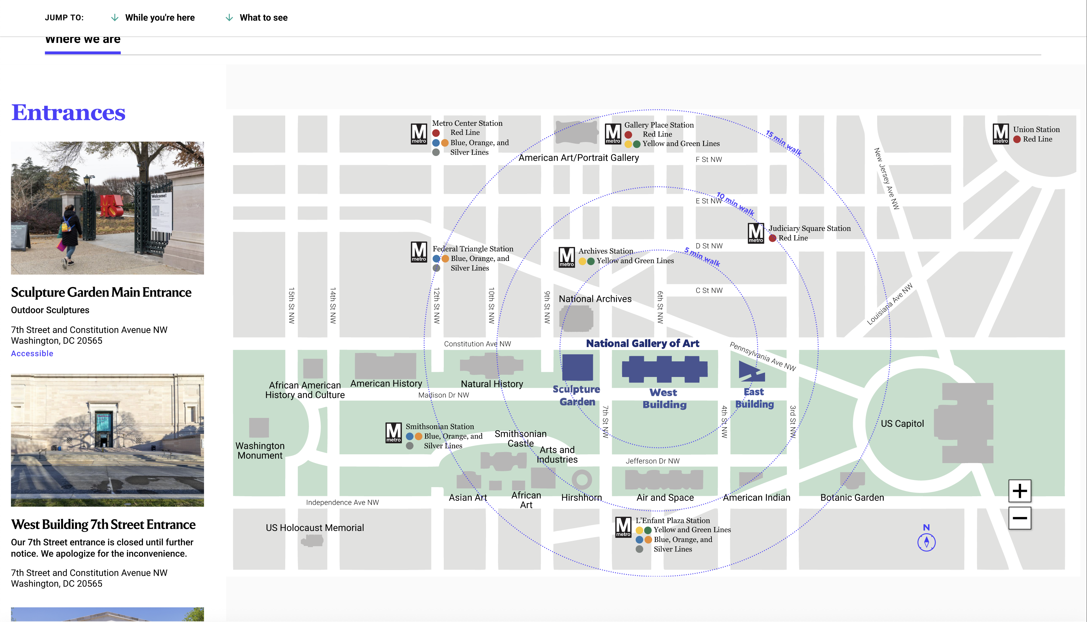Click the 5 min walk label
This screenshot has width=1087, height=622.
click(x=702, y=257)
